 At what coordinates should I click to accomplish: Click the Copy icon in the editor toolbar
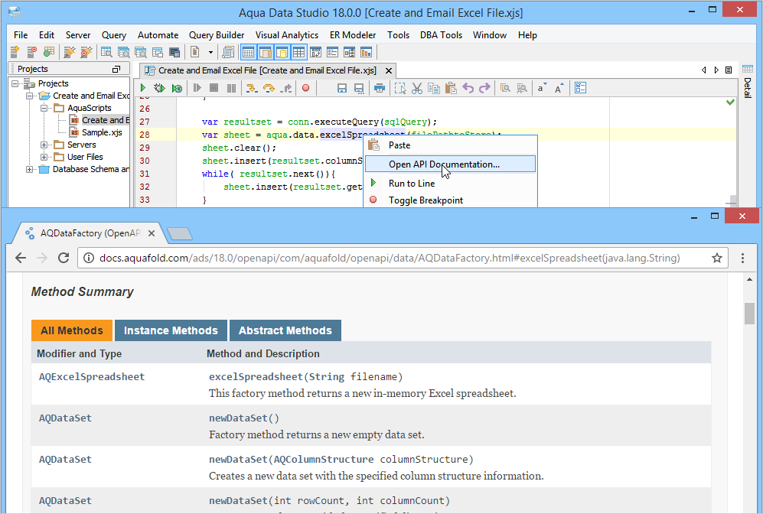click(434, 88)
